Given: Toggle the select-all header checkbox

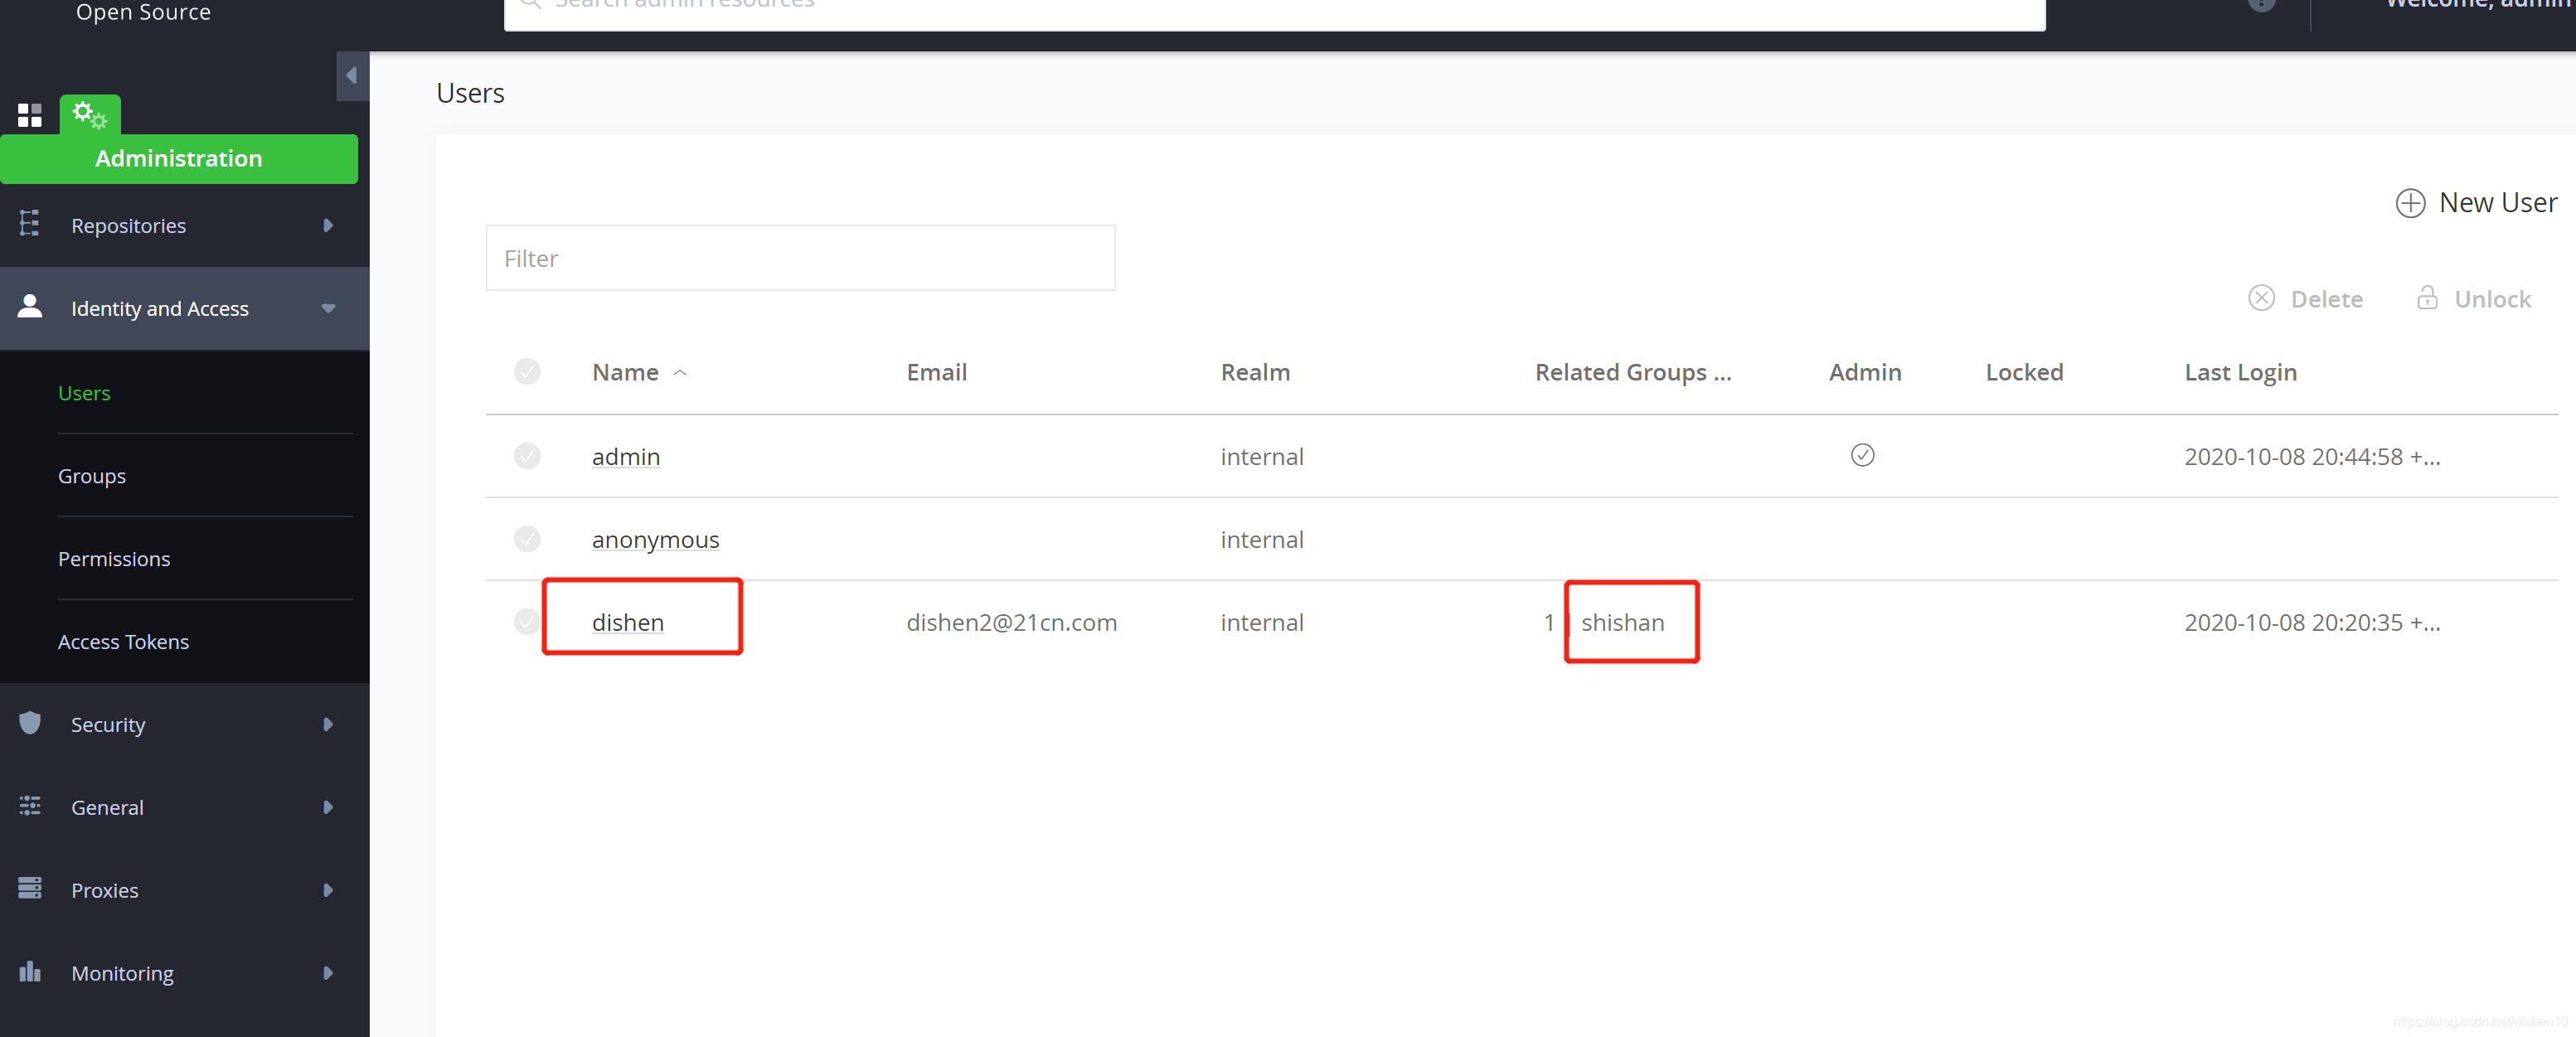Looking at the screenshot, I should pos(527,372).
